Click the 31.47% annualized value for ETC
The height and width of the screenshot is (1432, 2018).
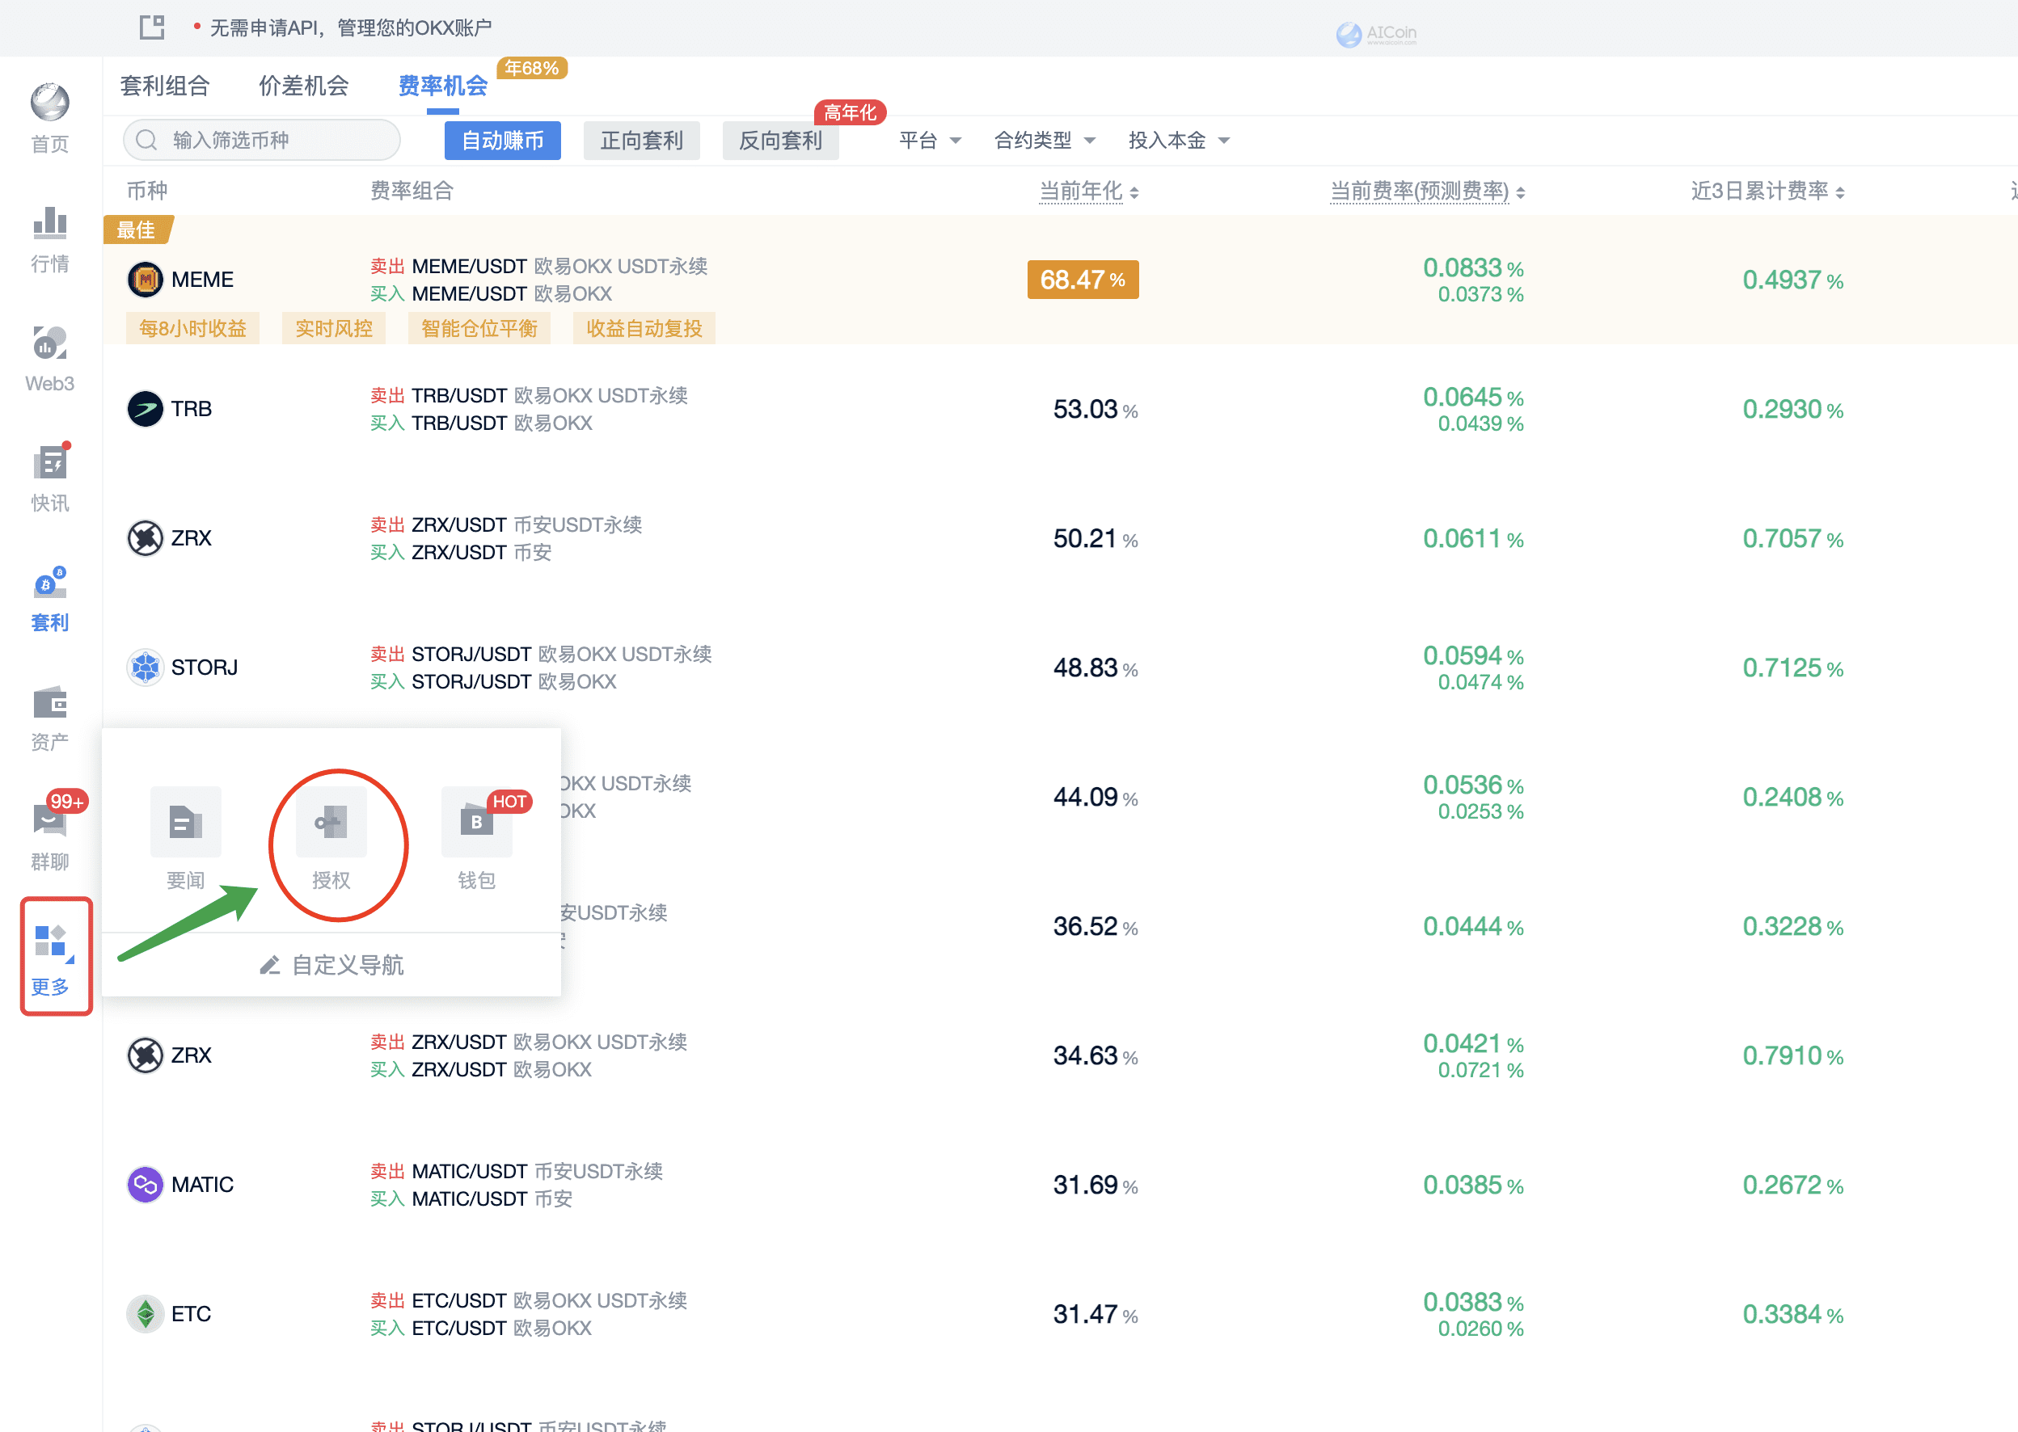1096,1315
